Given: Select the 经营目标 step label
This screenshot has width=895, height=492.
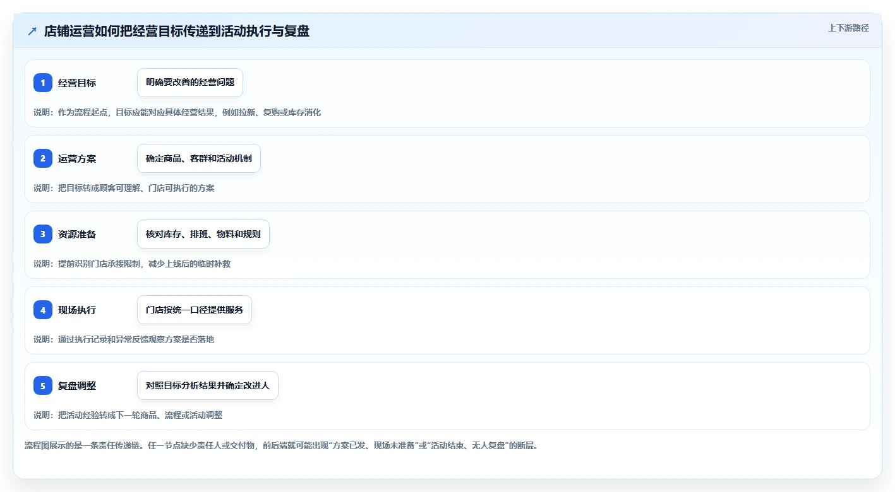Looking at the screenshot, I should click(77, 83).
